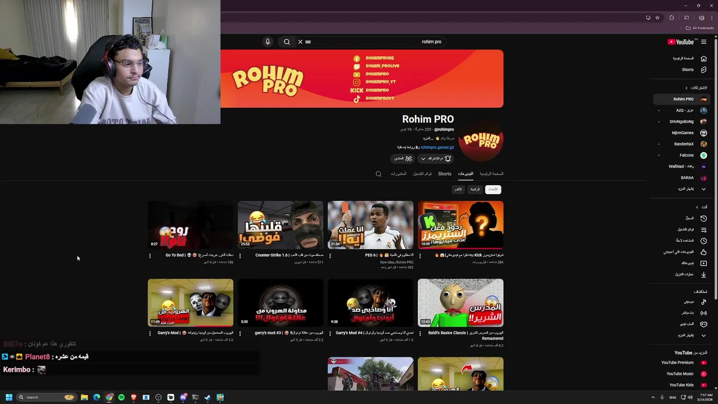
Task: Switch to the channel Shorts tab
Action: 445,174
